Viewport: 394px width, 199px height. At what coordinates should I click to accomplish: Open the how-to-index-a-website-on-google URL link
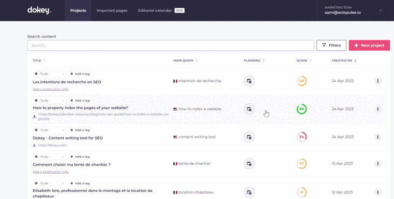click(x=104, y=116)
